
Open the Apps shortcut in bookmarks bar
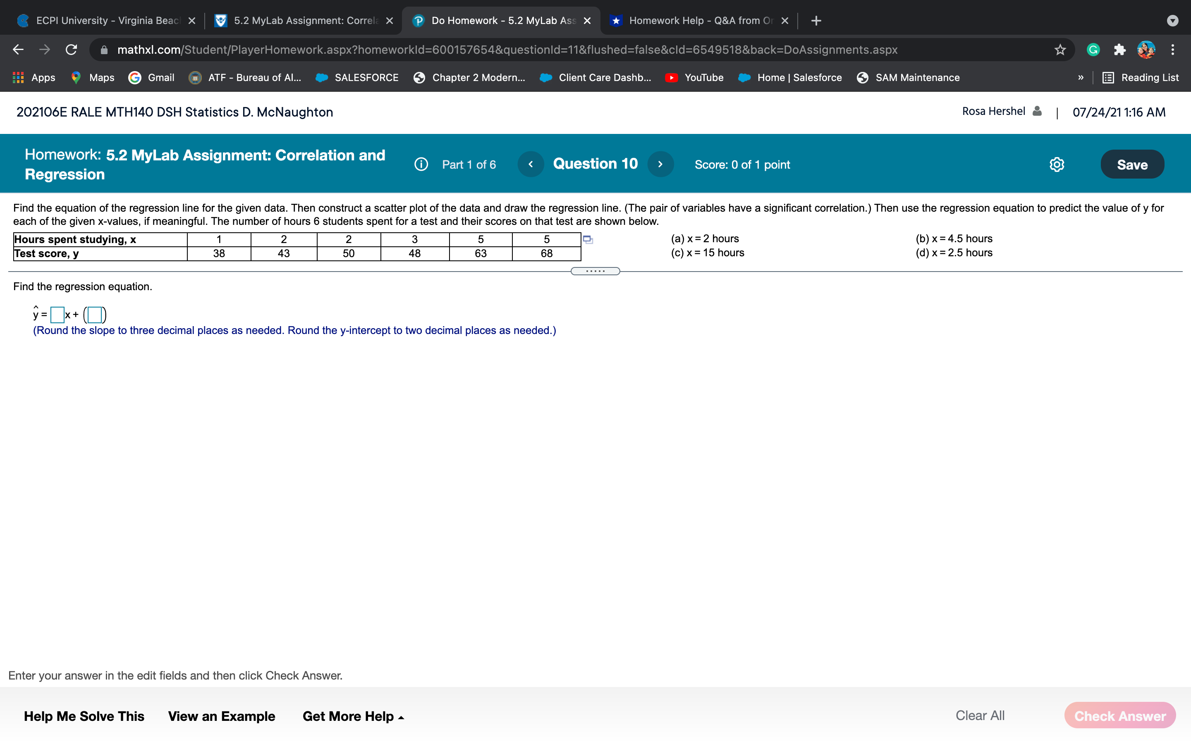(x=34, y=78)
